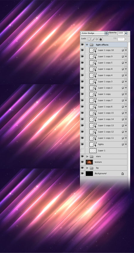
Task: Click smart filter icon on Layer 1 copy 2
Action: click(x=123, y=88)
